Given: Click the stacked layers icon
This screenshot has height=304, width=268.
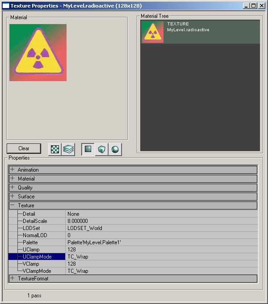Looking at the screenshot, I should coord(68,149).
